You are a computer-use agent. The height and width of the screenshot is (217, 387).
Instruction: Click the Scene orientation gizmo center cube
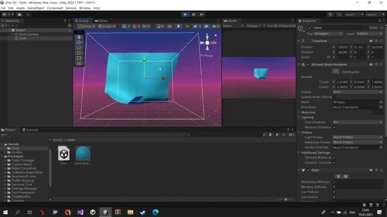[207, 43]
